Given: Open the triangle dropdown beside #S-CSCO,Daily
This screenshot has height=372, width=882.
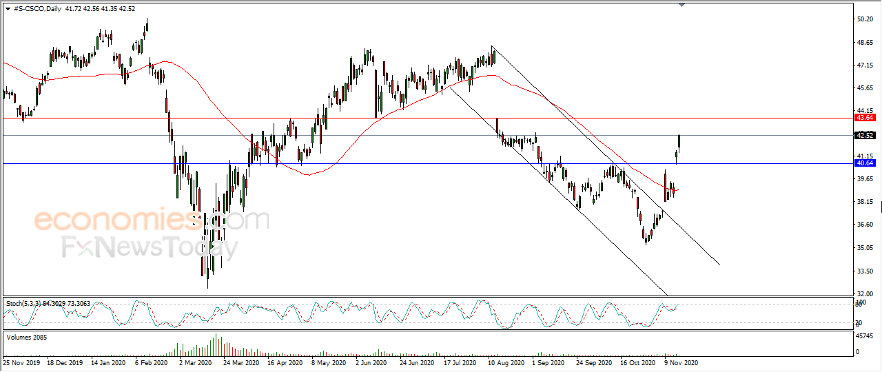Looking at the screenshot, I should pos(8,9).
